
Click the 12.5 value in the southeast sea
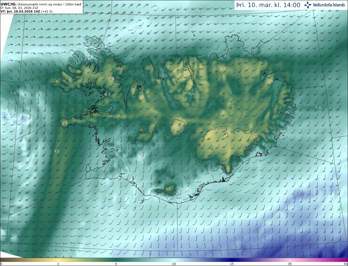pos(302,195)
